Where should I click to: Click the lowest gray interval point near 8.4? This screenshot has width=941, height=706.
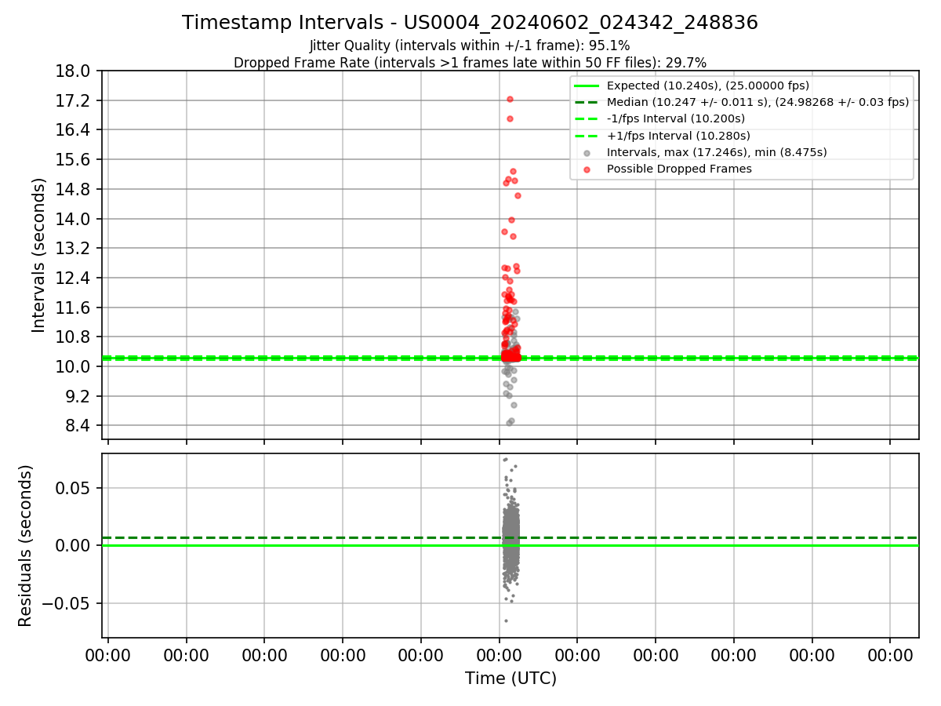click(x=508, y=423)
